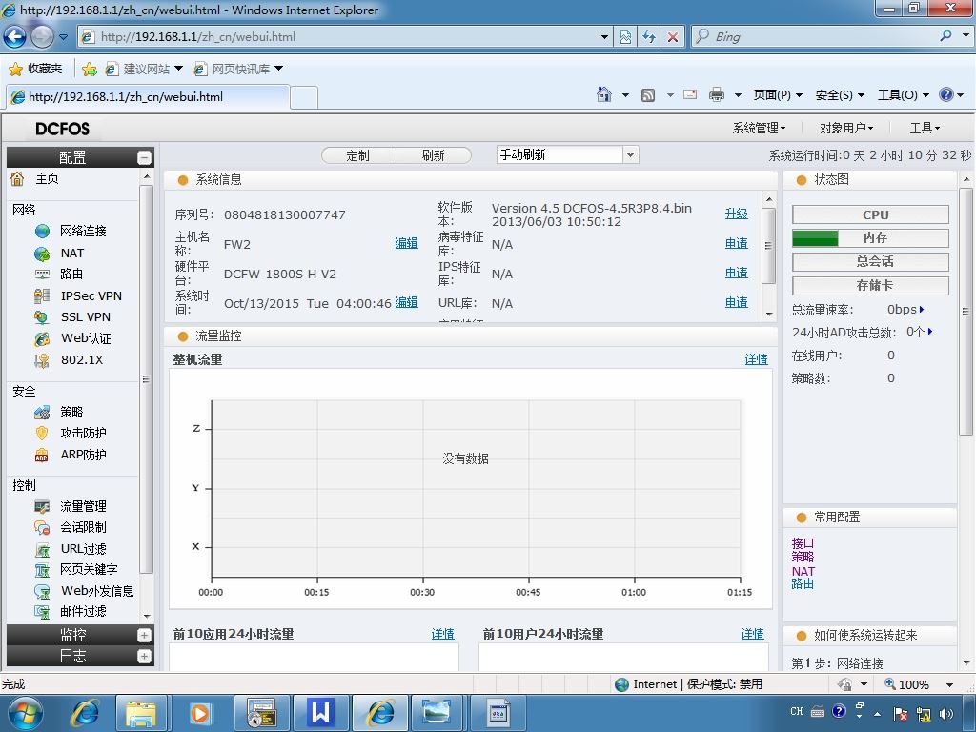Image resolution: width=976 pixels, height=732 pixels.
Task: Click 编辑 link next to system time
Action: pyautogui.click(x=406, y=302)
